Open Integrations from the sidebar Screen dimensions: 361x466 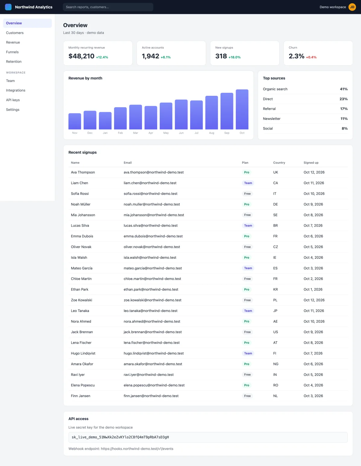[x=27, y=90]
